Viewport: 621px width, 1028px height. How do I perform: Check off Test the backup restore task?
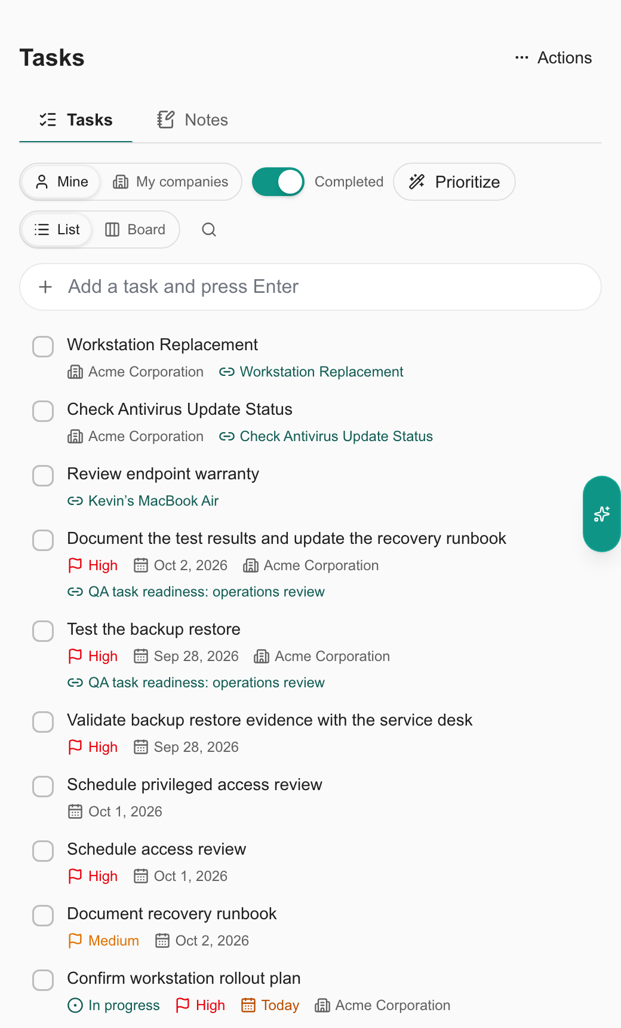pos(43,631)
